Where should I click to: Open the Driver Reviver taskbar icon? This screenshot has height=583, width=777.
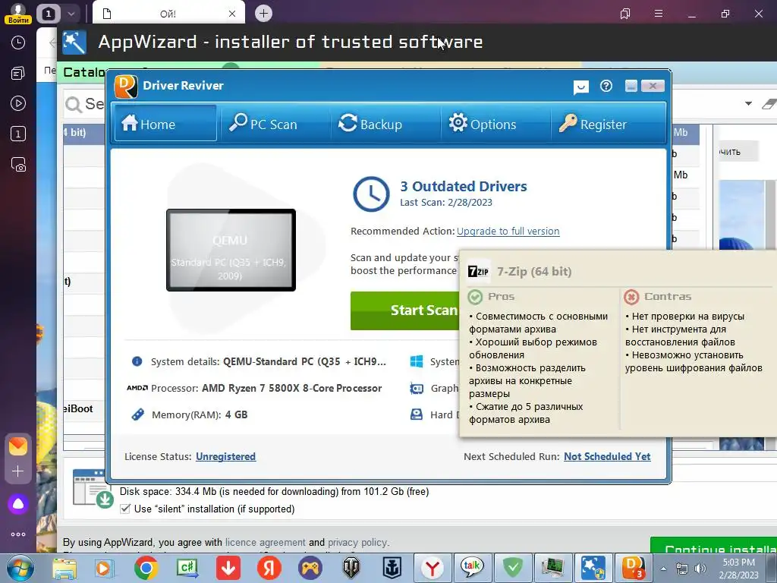click(634, 568)
